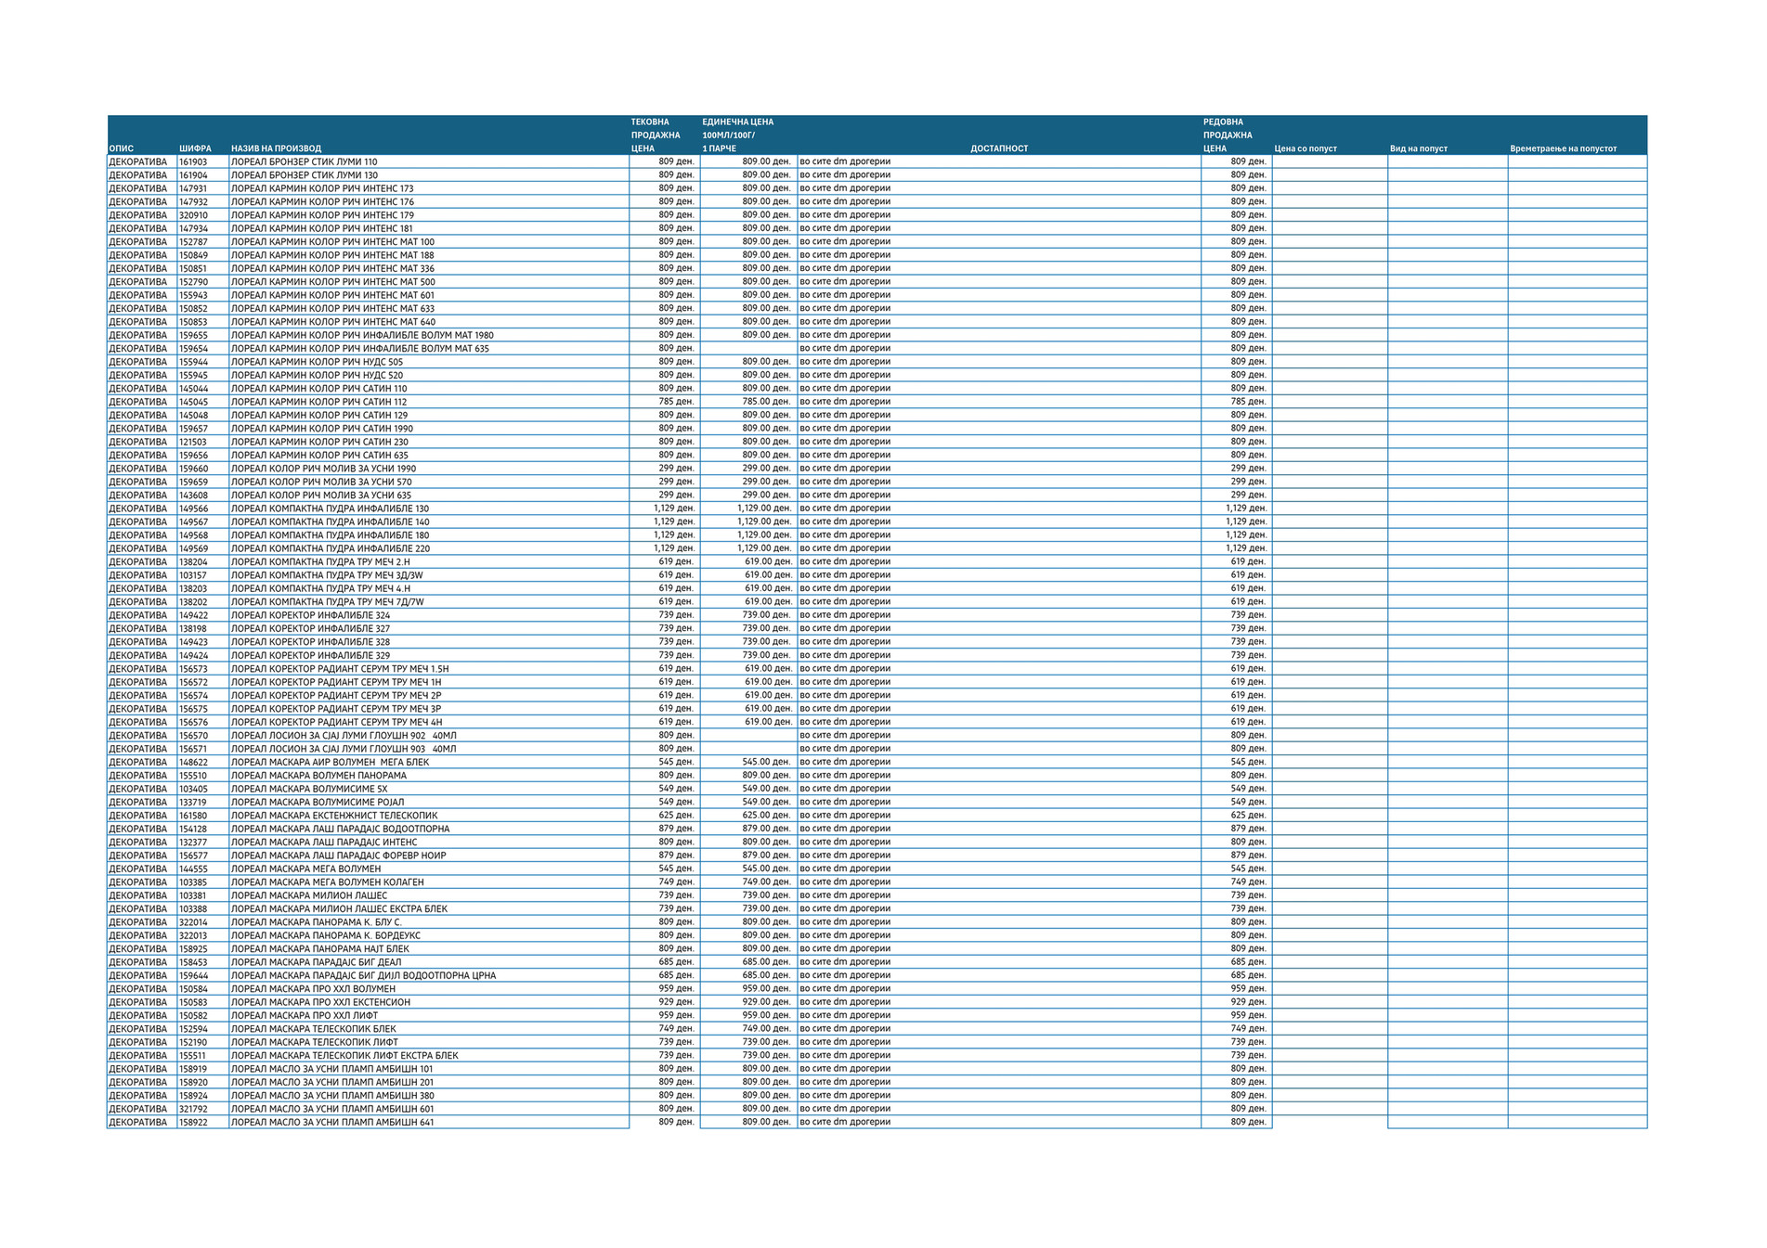Click 'ЛОРЕАЛ МАСКАРА МИЛИОН ЛАШЕС ЕКСТРА БЛЕК'

tap(339, 909)
